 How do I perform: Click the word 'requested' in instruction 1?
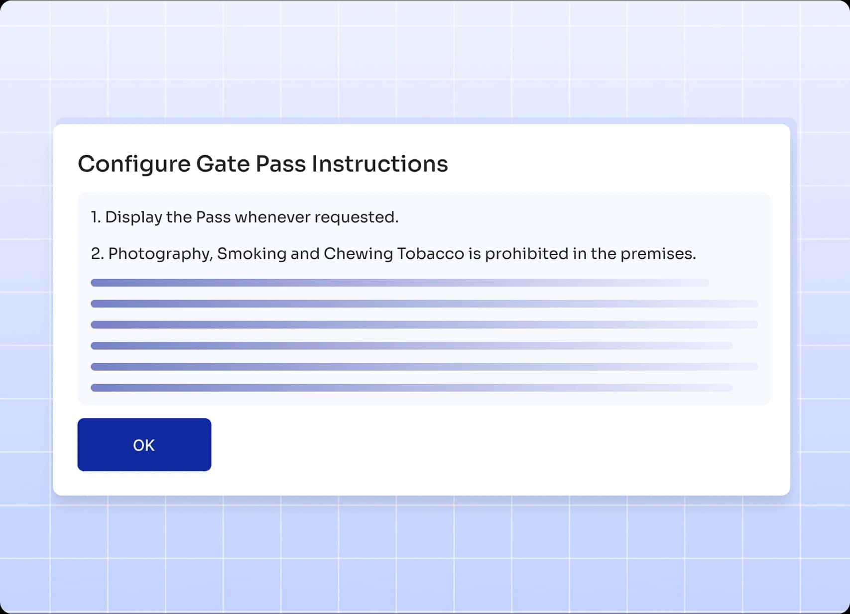pos(356,217)
